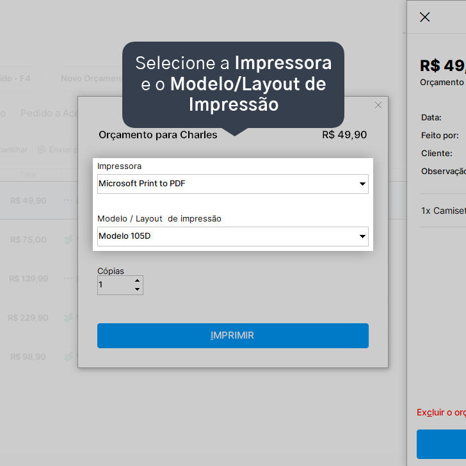The width and height of the screenshot is (466, 466).
Task: Click the Novo Orçamento button in background
Action: tap(86, 79)
